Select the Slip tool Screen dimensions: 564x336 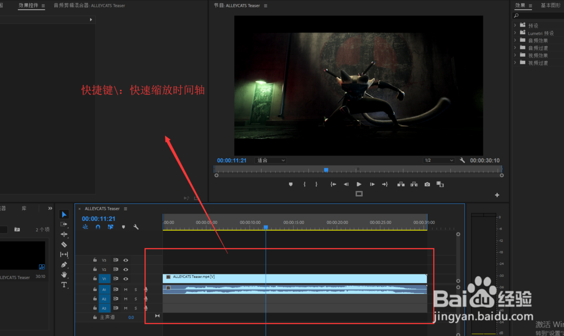point(64,254)
